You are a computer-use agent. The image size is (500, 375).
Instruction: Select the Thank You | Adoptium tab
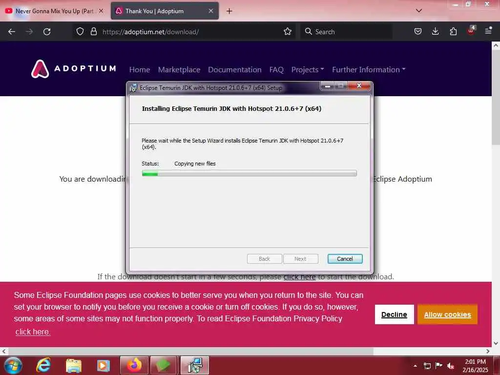pyautogui.click(x=165, y=11)
